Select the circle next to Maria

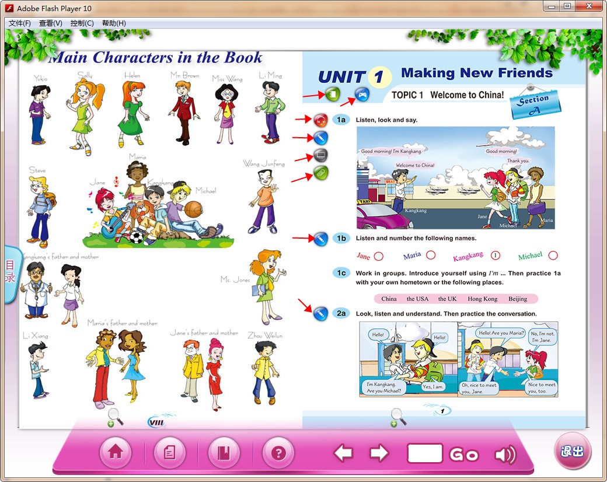431,255
